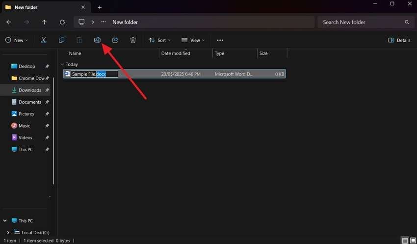Click the 1 item selected status text

[x=39, y=241]
